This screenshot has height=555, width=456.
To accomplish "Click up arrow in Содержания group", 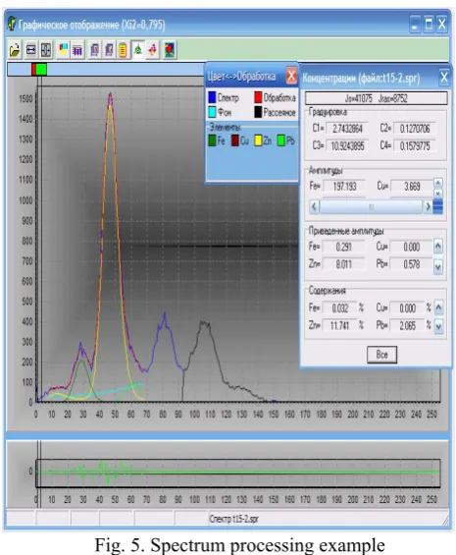I will (x=438, y=307).
